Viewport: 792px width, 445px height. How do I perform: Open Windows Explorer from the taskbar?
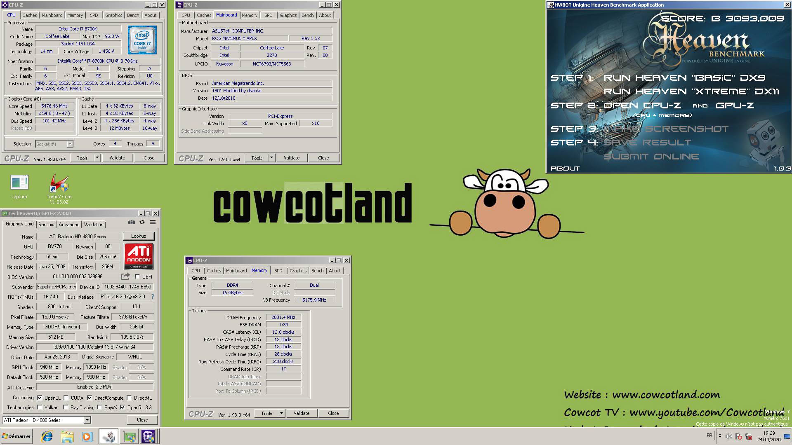(x=67, y=436)
